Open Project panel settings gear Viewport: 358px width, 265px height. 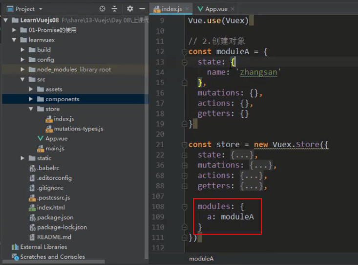click(130, 9)
